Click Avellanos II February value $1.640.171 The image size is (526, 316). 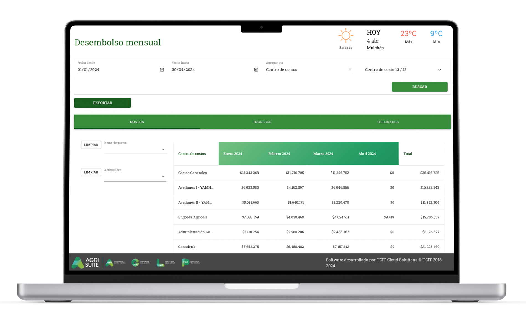coord(296,202)
